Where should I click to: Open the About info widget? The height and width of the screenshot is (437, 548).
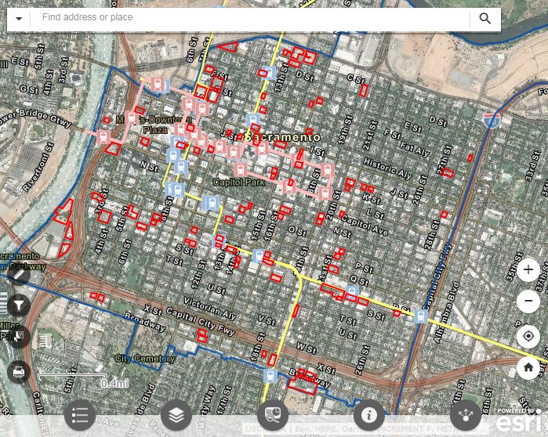368,415
